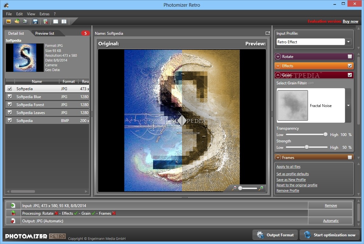Click Set as profile defaults link
Viewport: 364px width, 244px height.
292,174
